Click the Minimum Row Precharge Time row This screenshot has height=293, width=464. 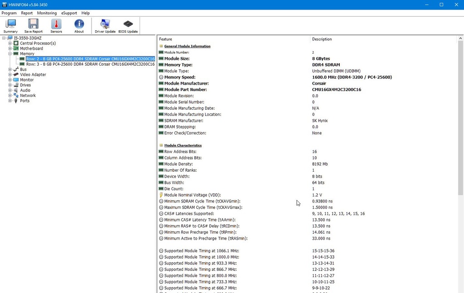[x=308, y=232]
